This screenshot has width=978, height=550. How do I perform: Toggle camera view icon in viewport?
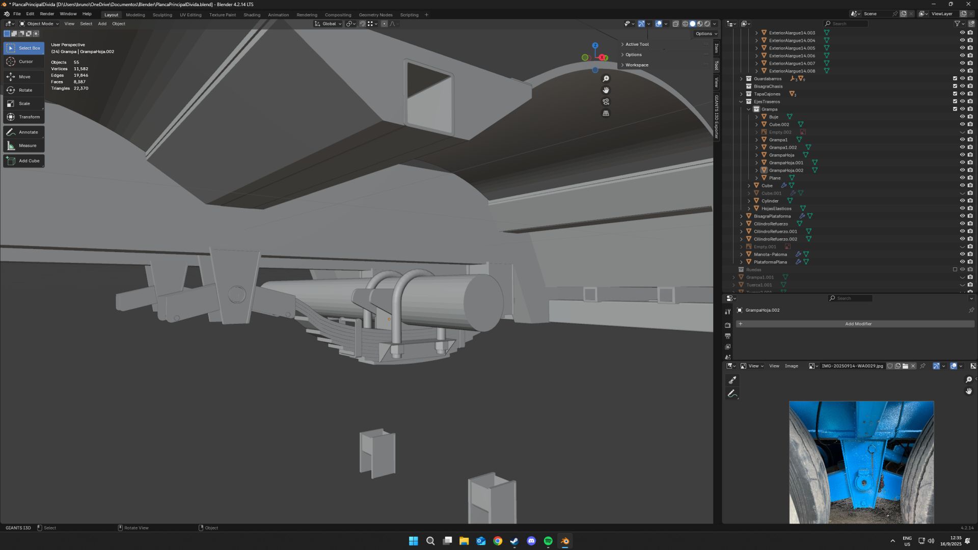[x=606, y=102]
